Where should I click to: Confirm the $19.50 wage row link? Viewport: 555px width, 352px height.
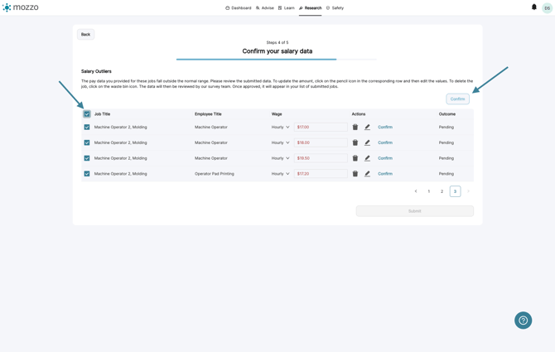pyautogui.click(x=385, y=158)
